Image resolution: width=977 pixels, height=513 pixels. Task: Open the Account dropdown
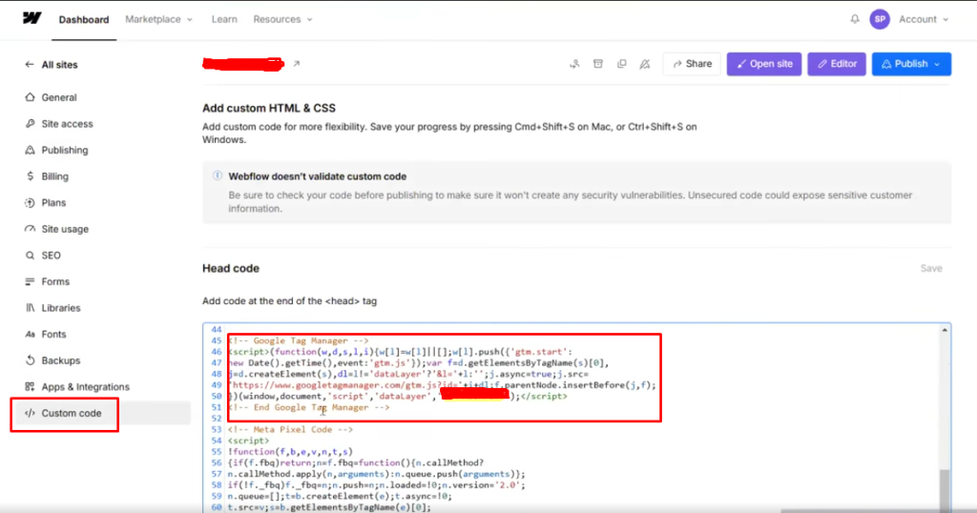[924, 19]
